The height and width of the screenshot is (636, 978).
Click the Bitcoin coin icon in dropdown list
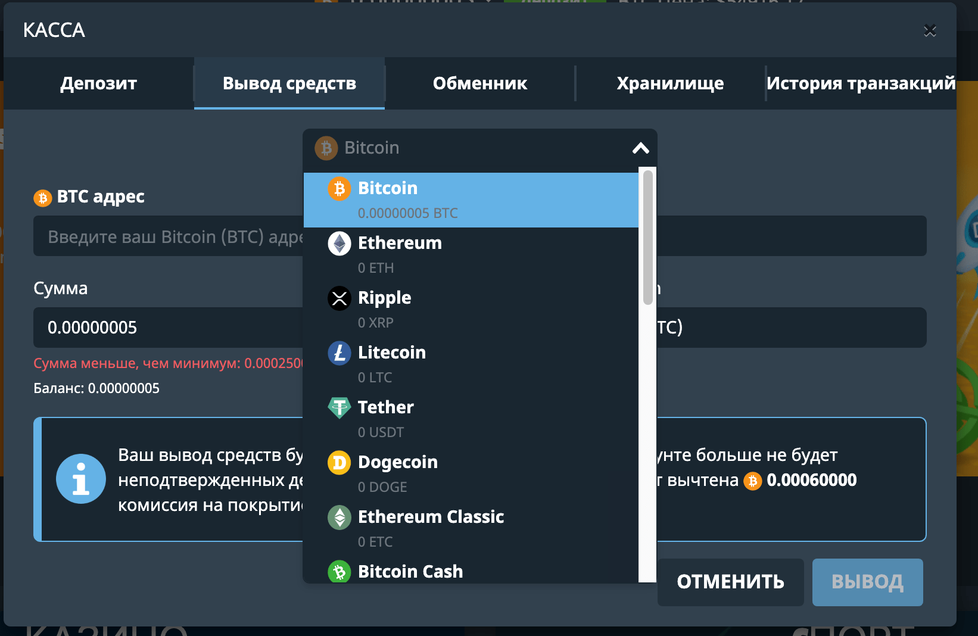point(340,189)
